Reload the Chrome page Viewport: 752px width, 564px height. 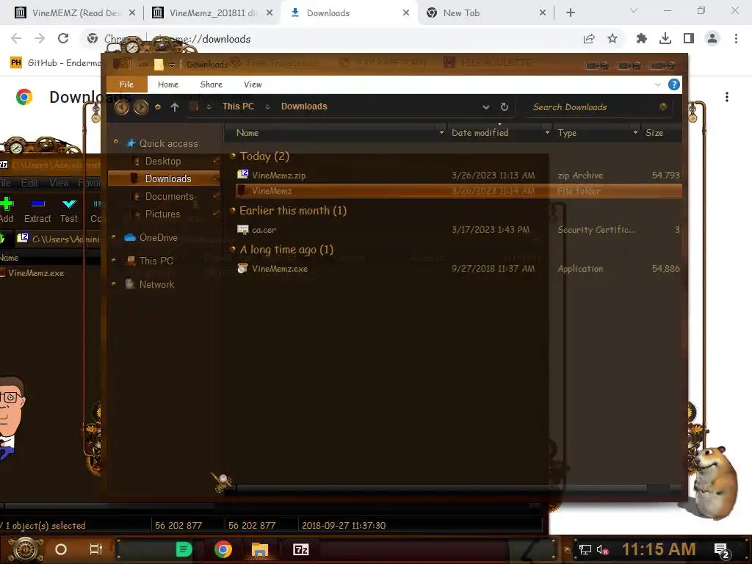click(x=63, y=38)
